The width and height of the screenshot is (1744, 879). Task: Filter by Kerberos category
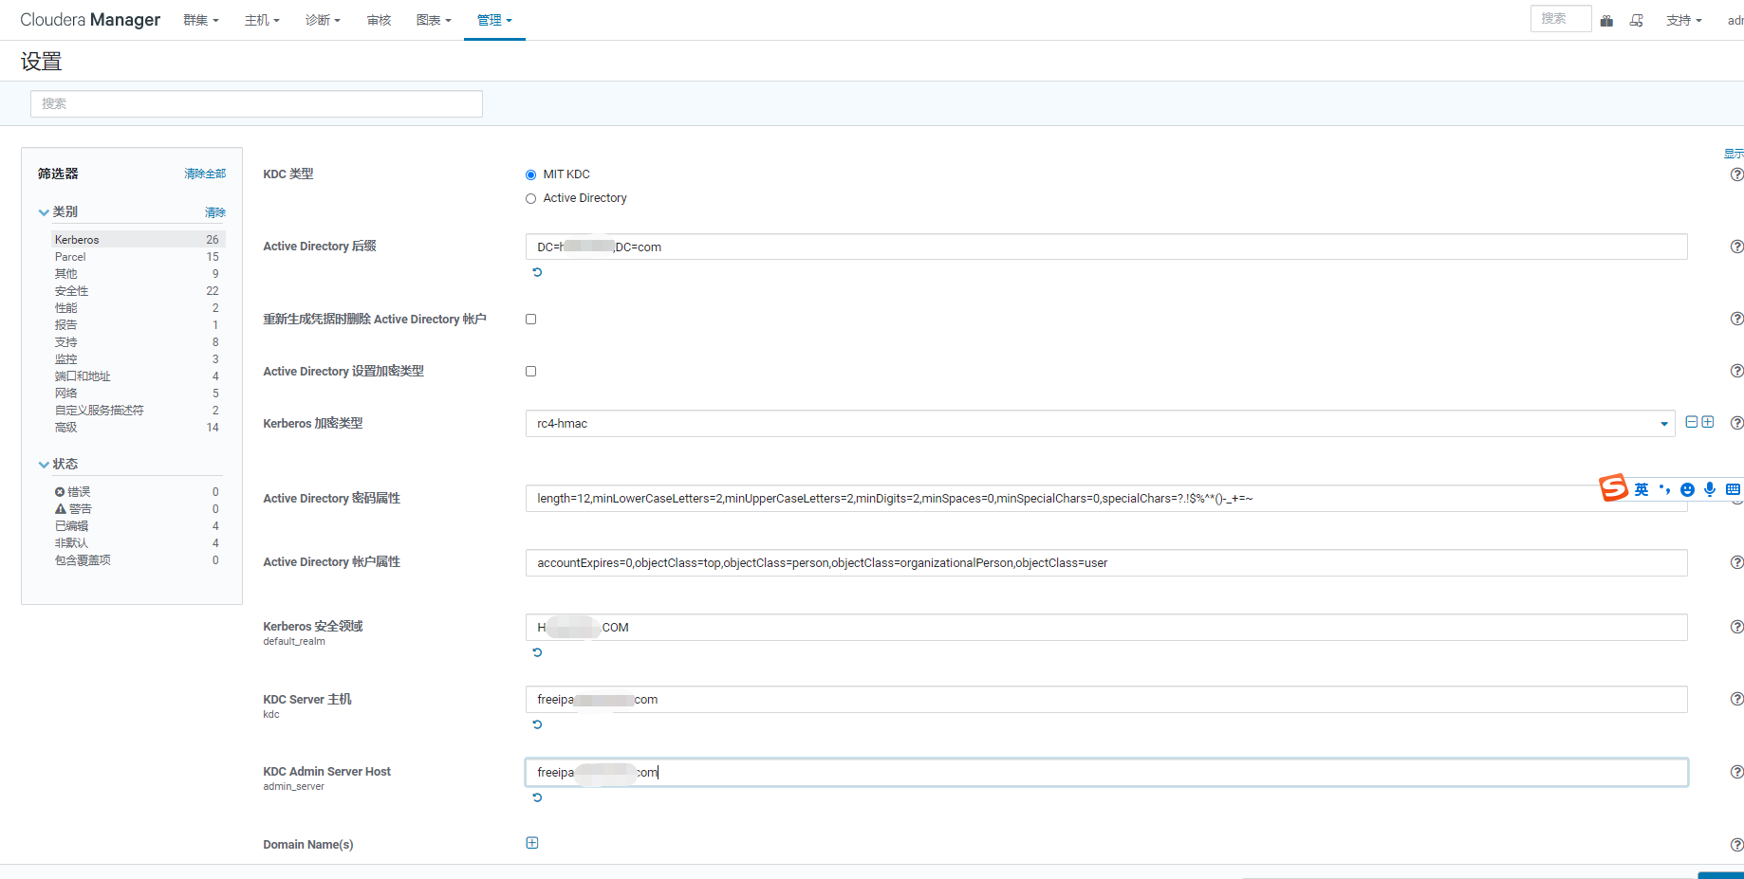138,240
